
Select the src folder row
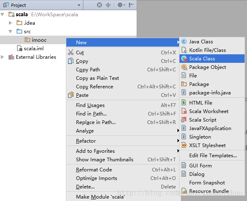68,32
